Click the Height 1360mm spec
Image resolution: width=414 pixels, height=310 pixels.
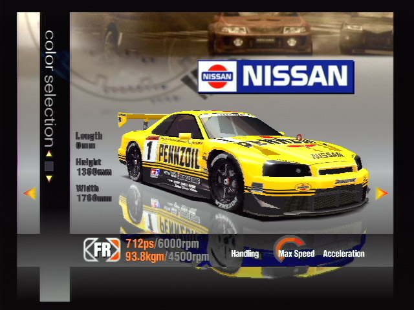tap(94, 167)
